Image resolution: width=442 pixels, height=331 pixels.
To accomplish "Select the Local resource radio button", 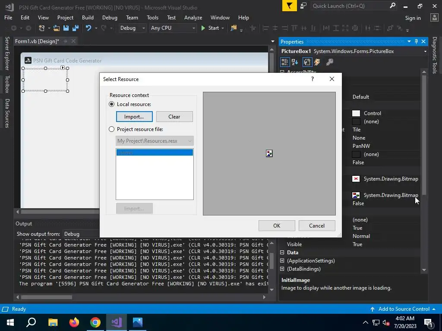I will click(x=112, y=104).
